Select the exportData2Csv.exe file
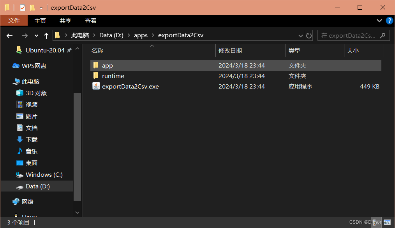The width and height of the screenshot is (395, 228). (236, 86)
